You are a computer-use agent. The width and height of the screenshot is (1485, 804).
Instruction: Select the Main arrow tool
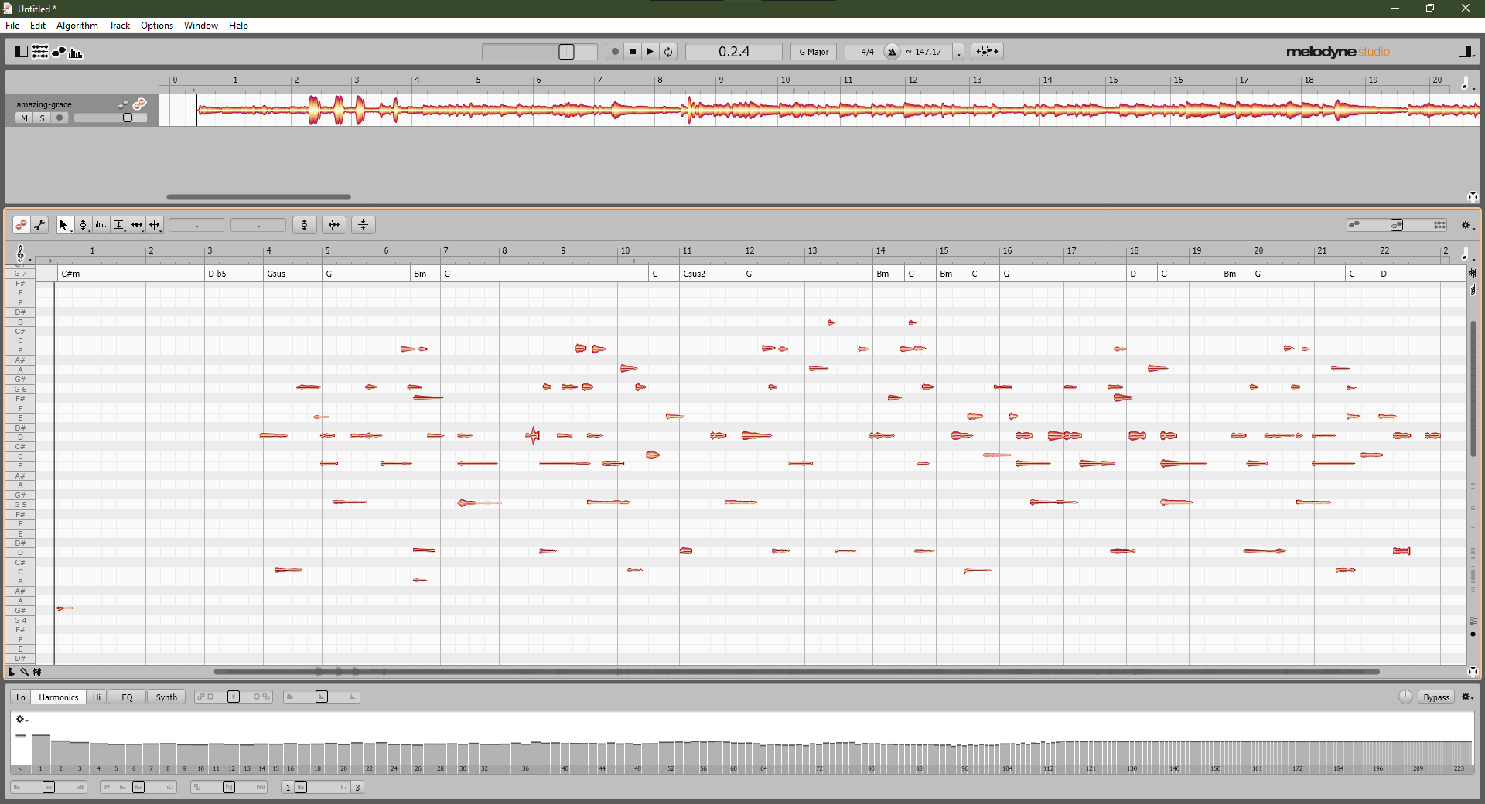(x=64, y=225)
